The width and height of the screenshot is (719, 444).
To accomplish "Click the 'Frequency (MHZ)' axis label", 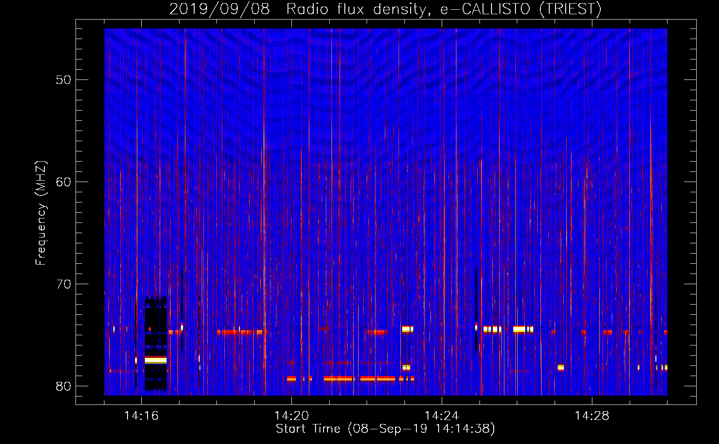I will (41, 213).
